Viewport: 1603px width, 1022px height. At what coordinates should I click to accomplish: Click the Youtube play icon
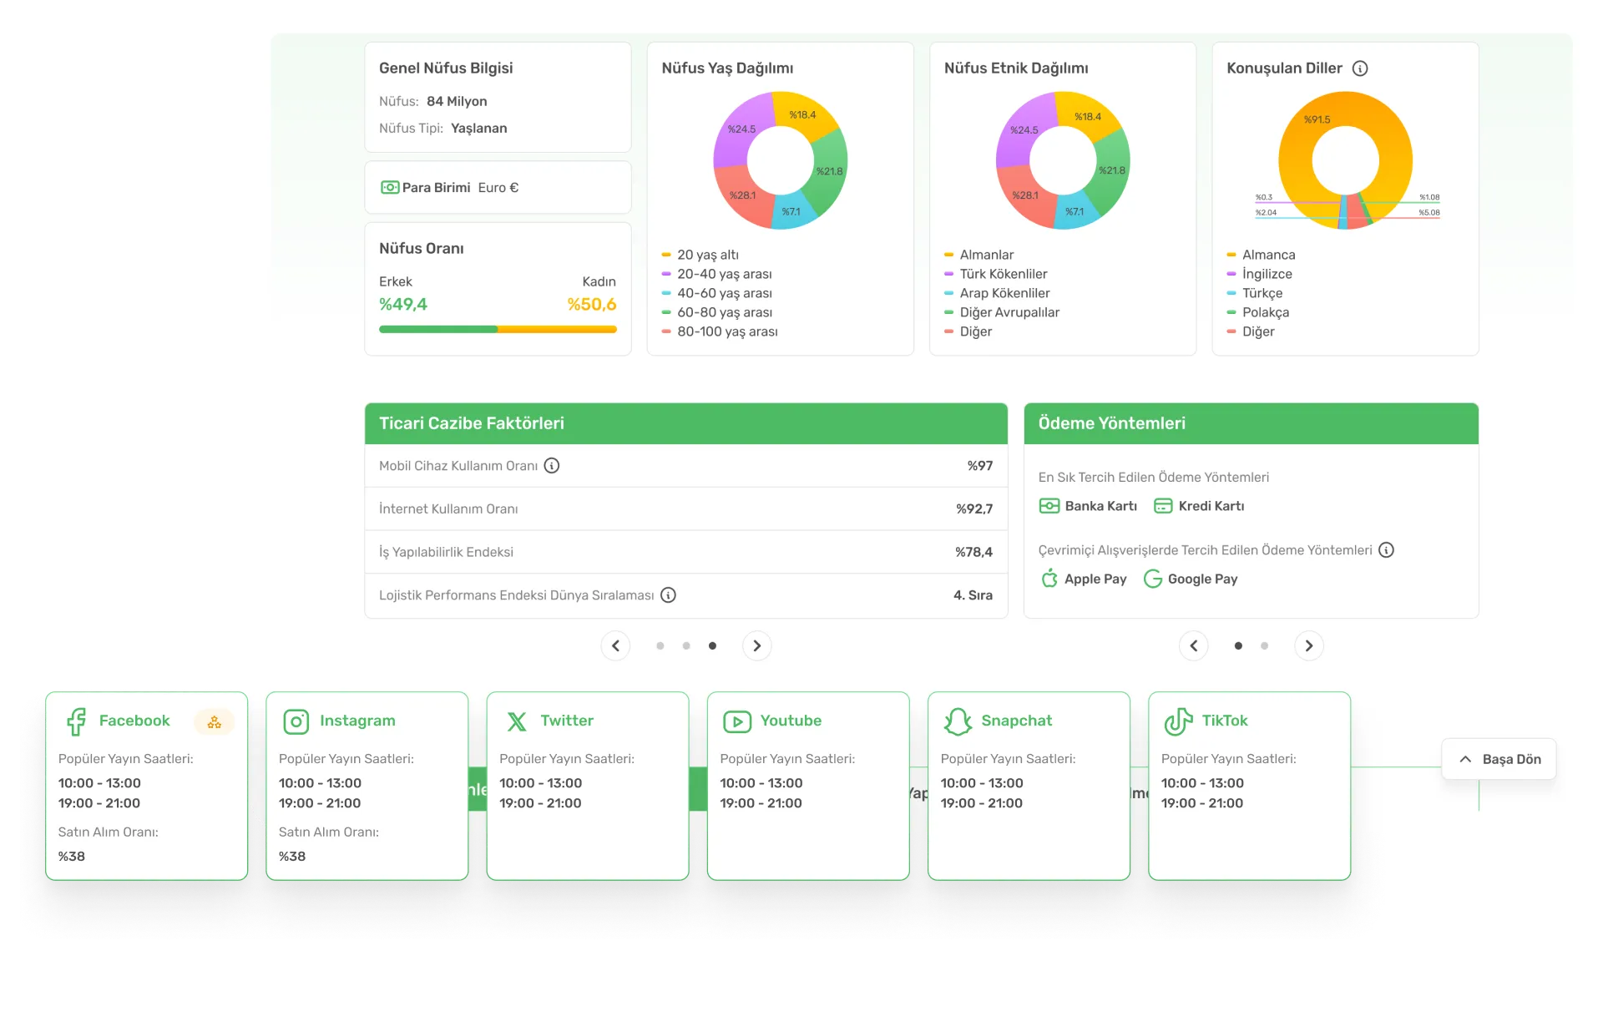737,721
